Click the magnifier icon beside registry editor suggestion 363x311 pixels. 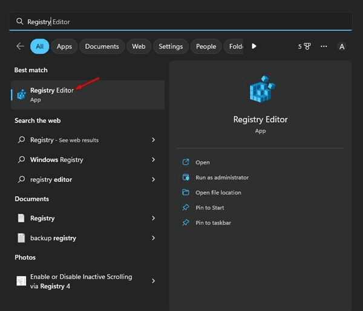pos(22,179)
